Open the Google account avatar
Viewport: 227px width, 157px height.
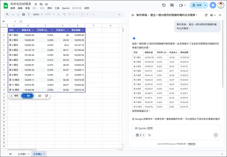(221, 5)
